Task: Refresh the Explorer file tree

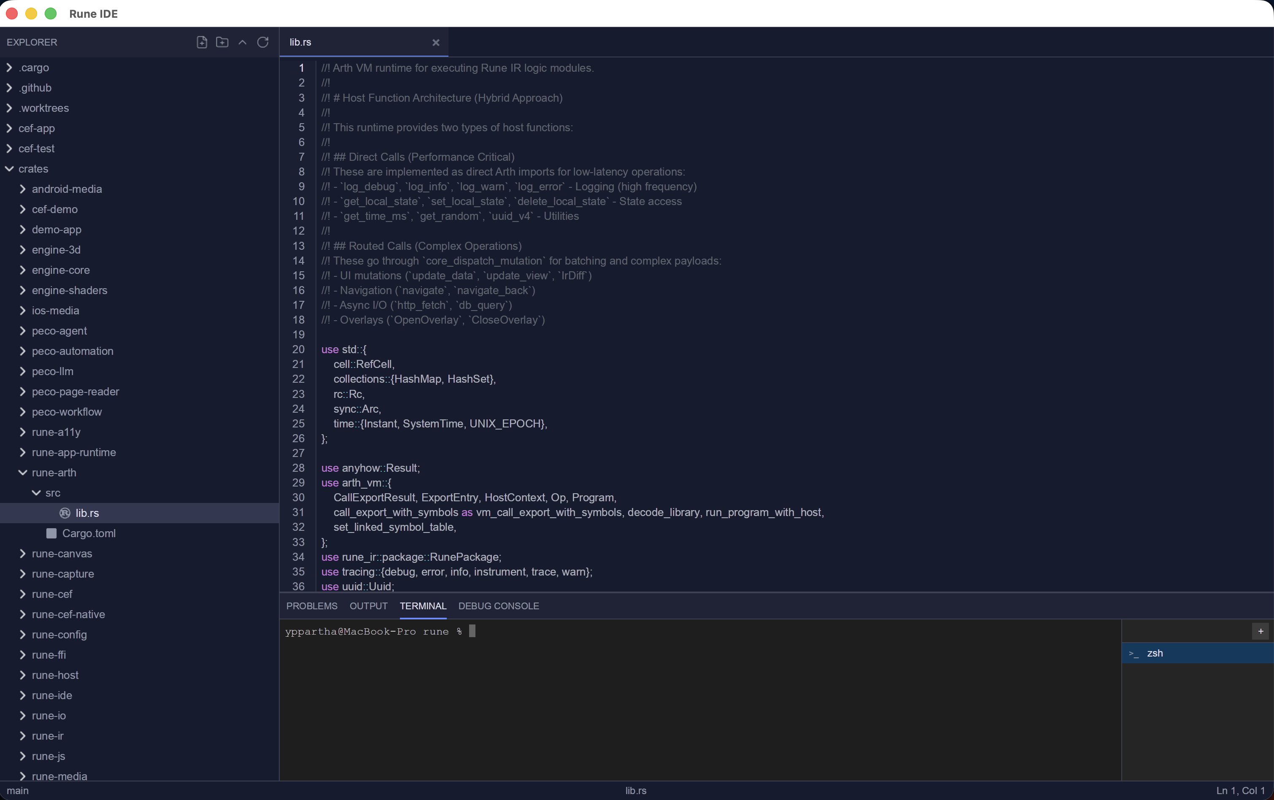Action: pos(263,42)
